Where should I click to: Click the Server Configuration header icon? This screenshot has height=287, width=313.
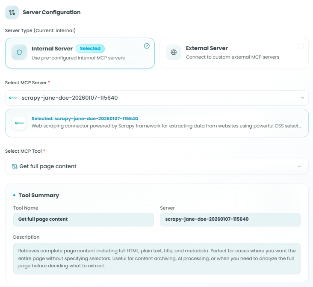point(12,12)
